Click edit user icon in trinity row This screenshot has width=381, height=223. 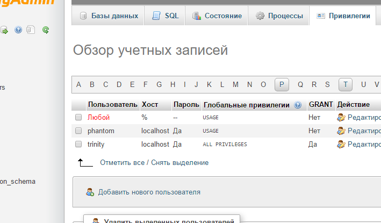click(x=341, y=145)
